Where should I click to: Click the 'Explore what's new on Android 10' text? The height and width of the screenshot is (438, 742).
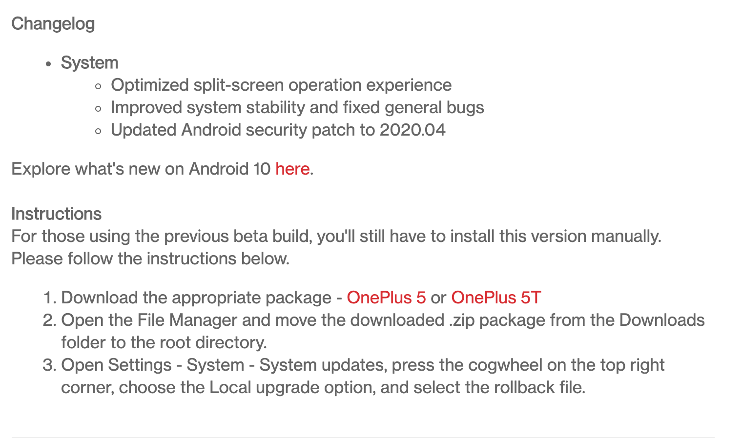point(141,169)
